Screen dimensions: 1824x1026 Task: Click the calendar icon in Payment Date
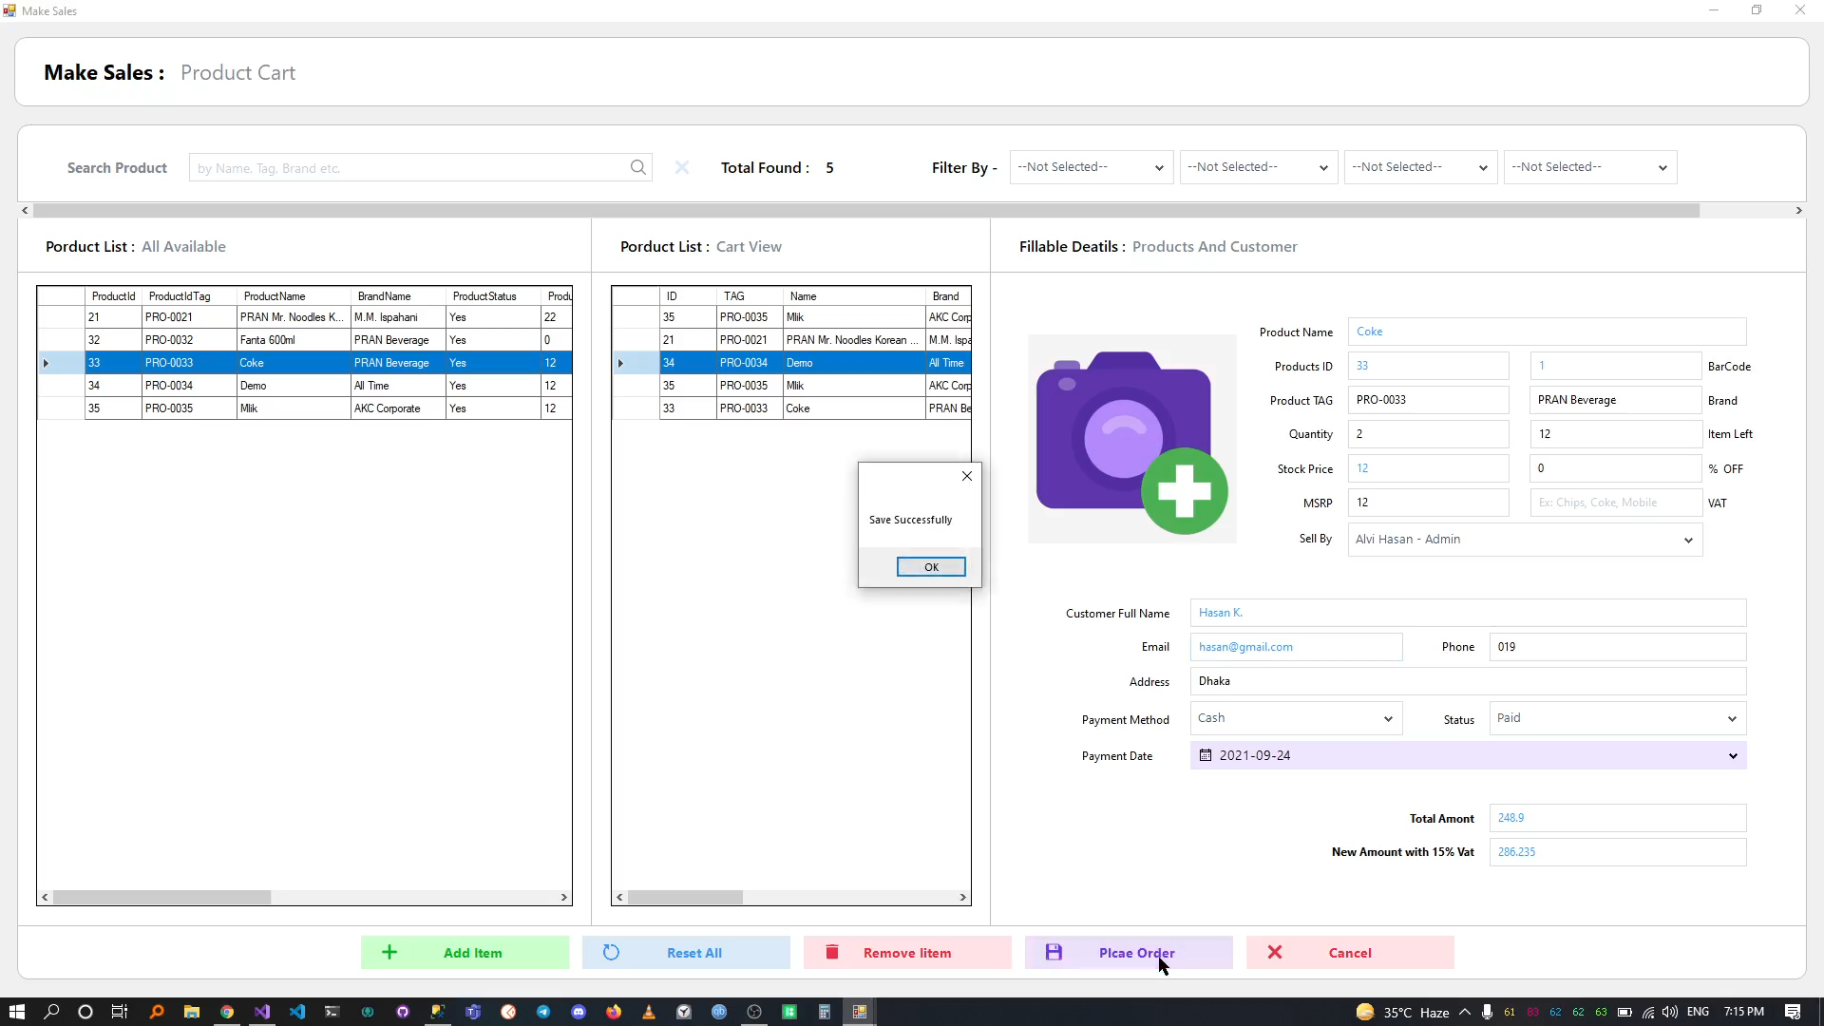[1206, 756]
